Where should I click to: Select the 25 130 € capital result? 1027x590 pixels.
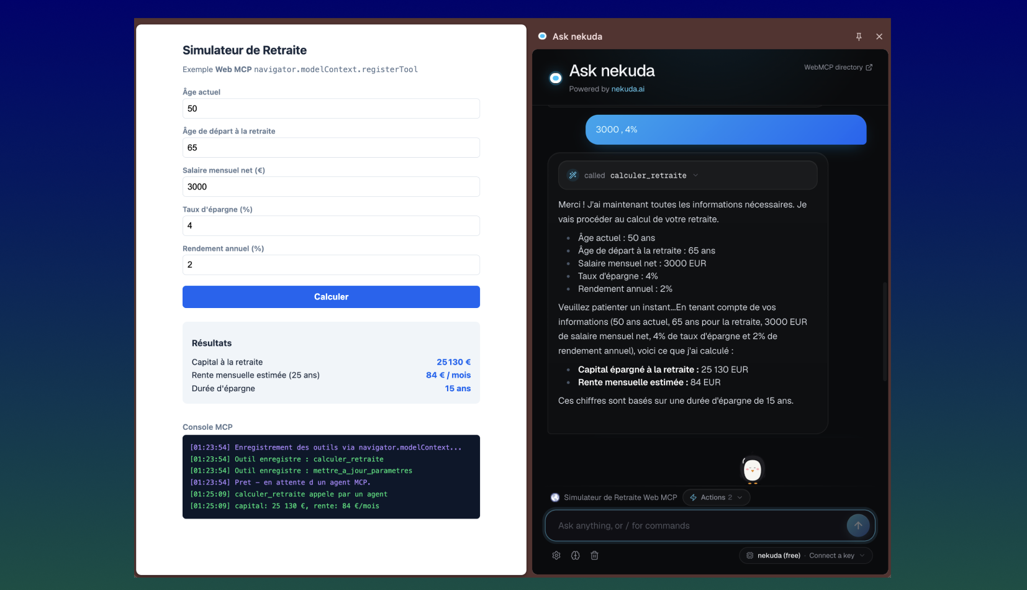453,362
